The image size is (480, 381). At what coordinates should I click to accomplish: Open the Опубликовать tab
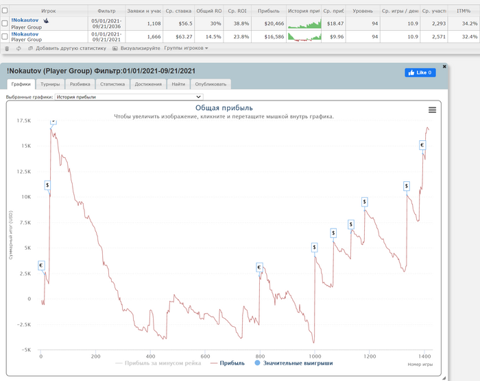pyautogui.click(x=211, y=84)
